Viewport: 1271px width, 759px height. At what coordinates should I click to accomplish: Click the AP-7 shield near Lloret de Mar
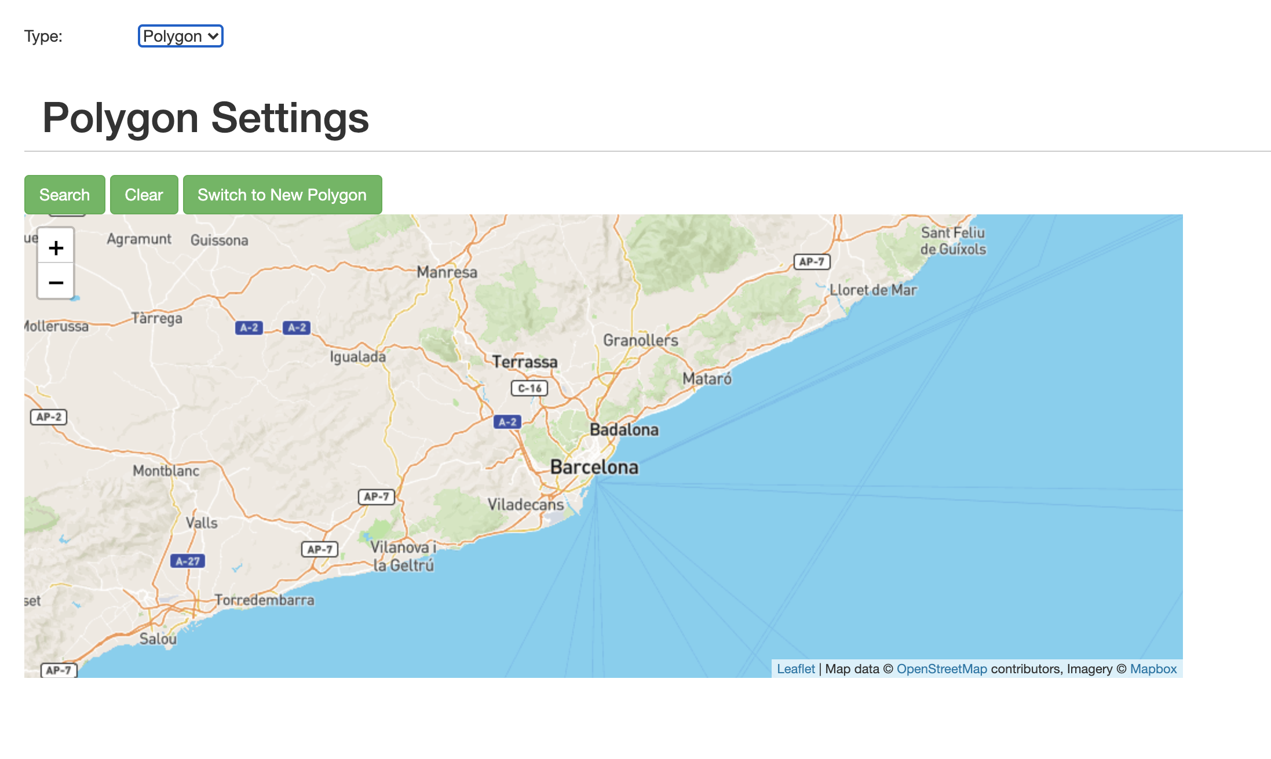click(812, 262)
